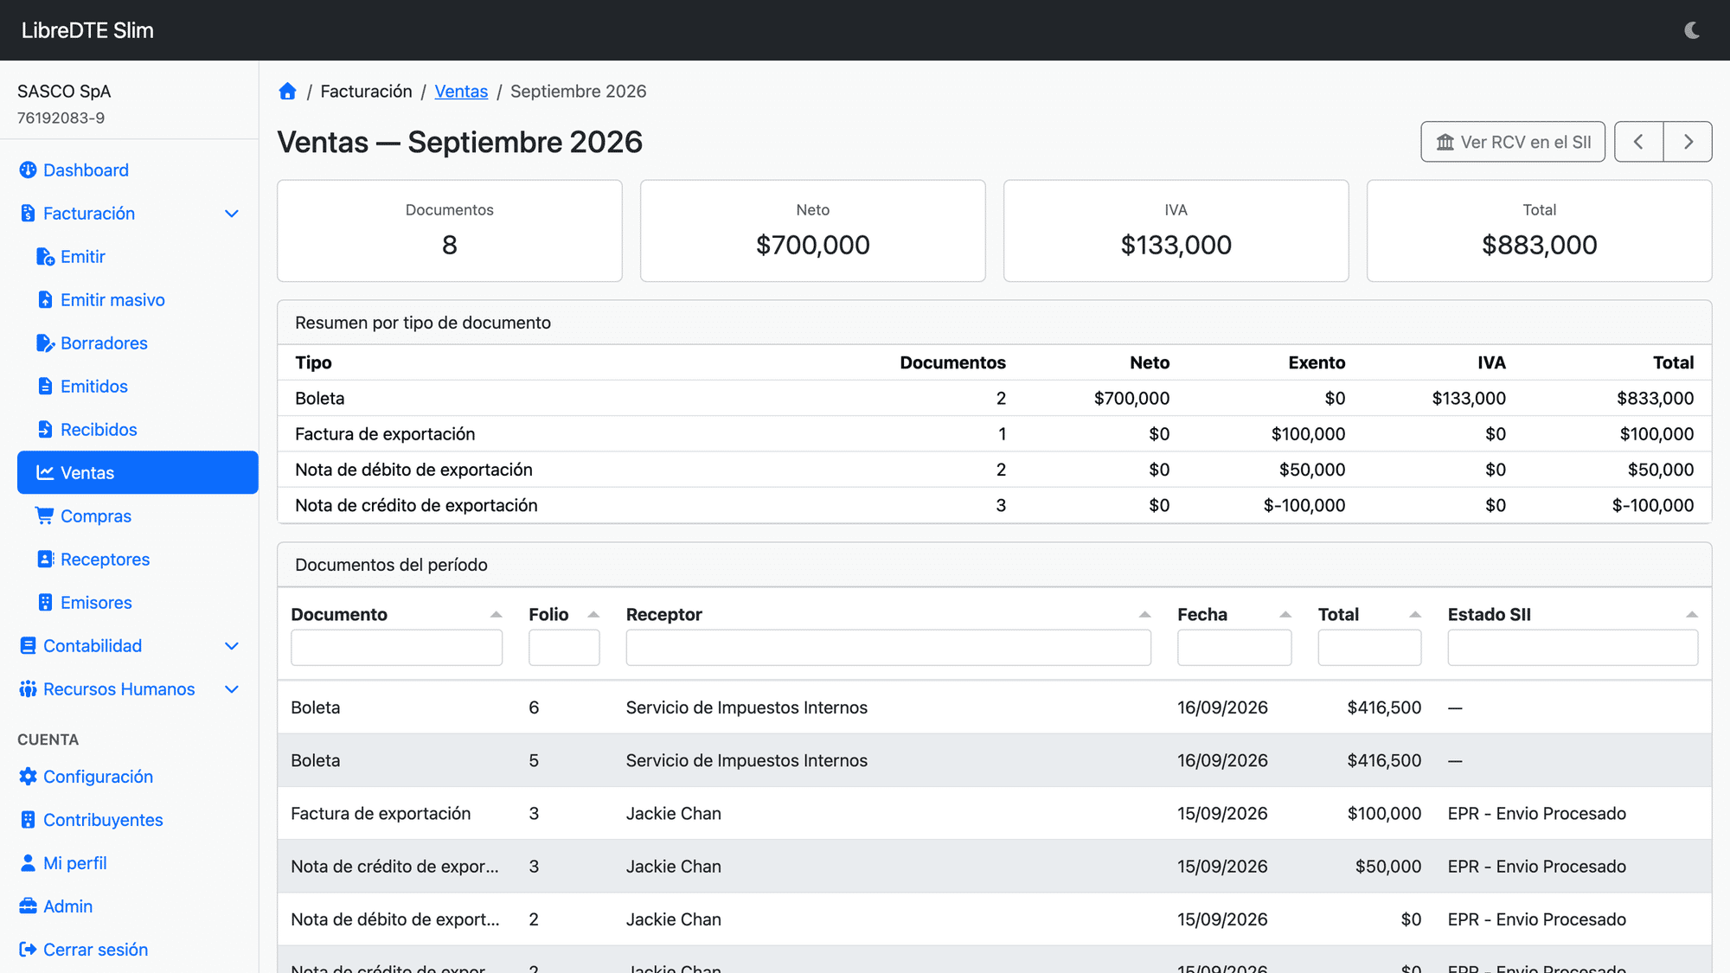The height and width of the screenshot is (973, 1730).
Task: Click the Ventas chart icon in the sidebar
Action: pos(45,473)
